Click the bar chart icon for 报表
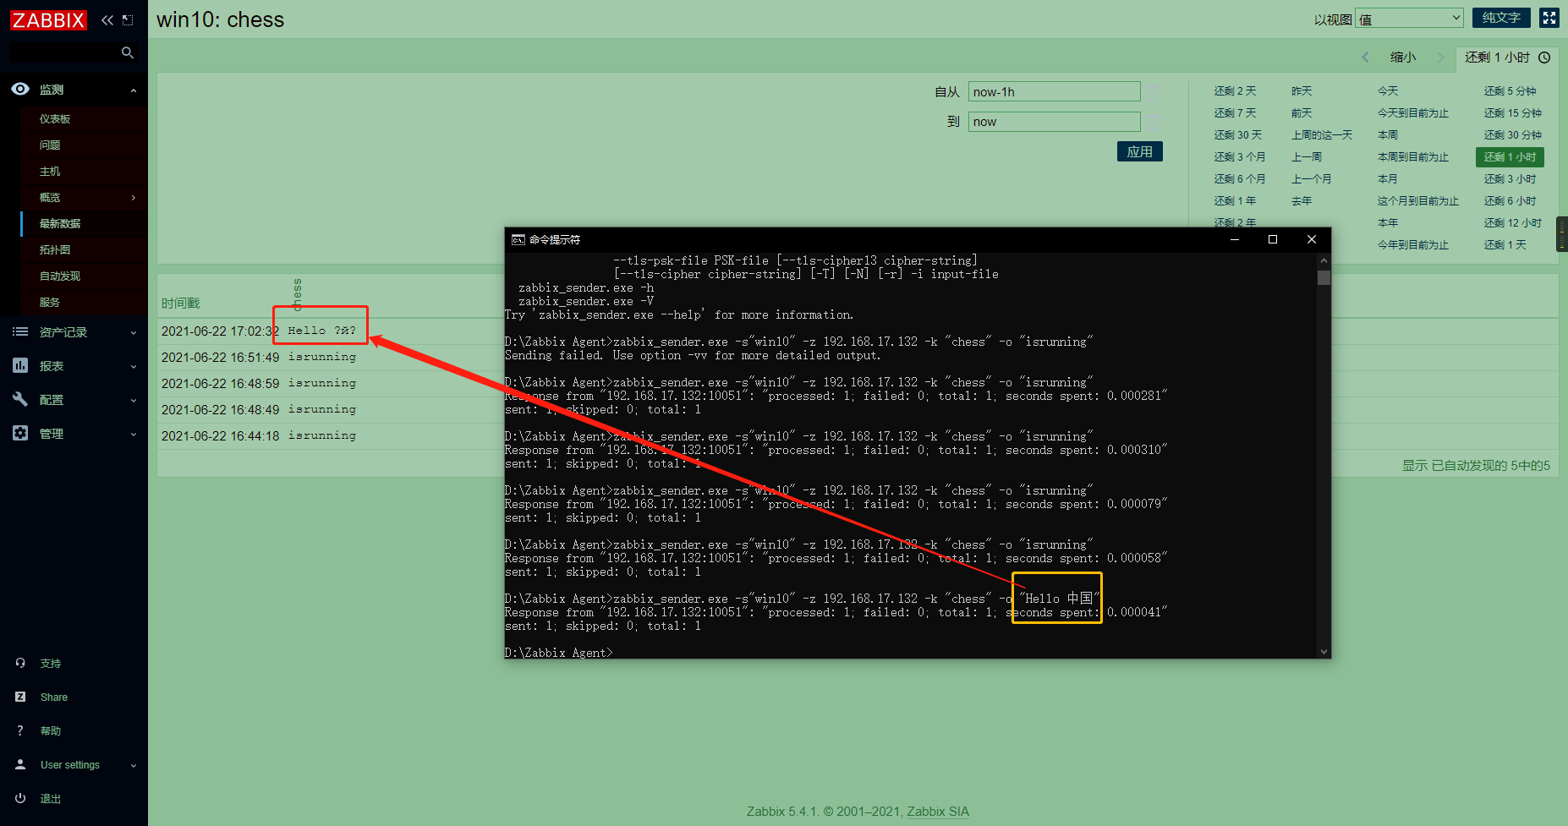The width and height of the screenshot is (1568, 826). pyautogui.click(x=20, y=365)
